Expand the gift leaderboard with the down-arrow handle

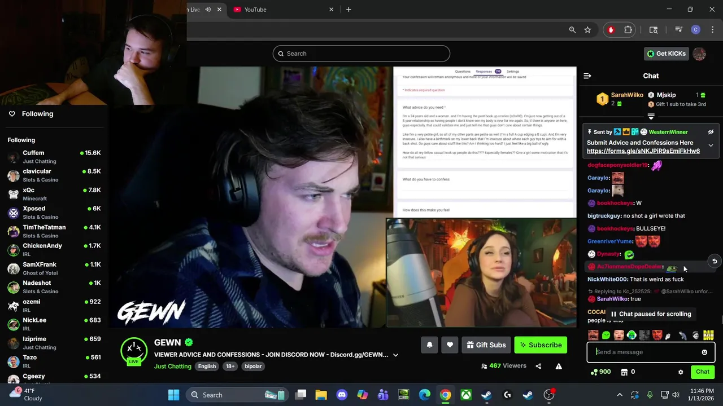pos(651,116)
